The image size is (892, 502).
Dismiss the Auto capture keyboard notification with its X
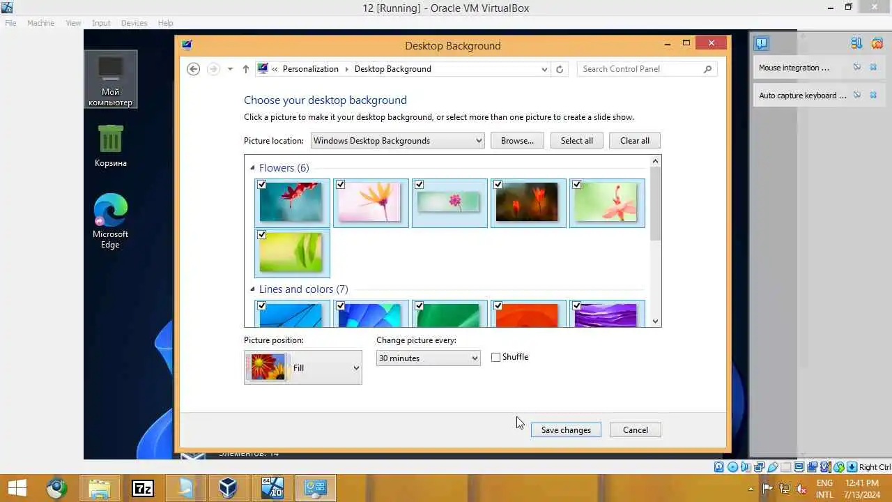pyautogui.click(x=873, y=96)
